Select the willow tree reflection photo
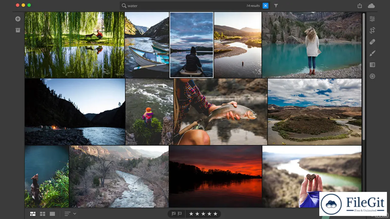 pos(74,45)
